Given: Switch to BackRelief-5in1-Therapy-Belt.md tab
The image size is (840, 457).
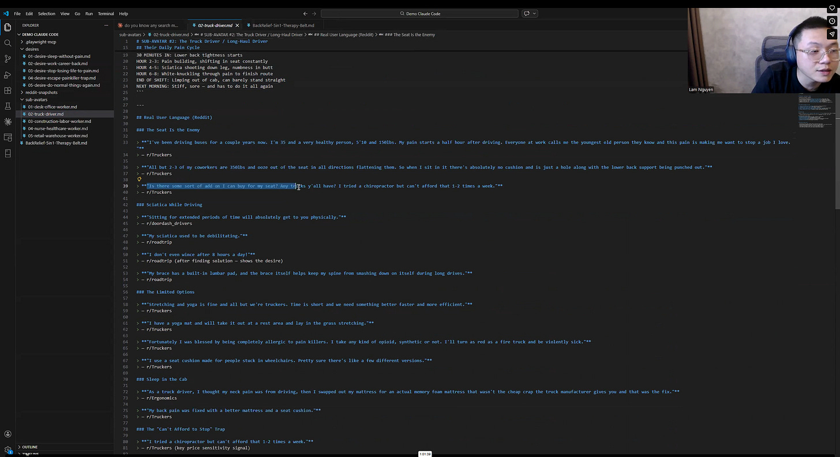Looking at the screenshot, I should 283,25.
